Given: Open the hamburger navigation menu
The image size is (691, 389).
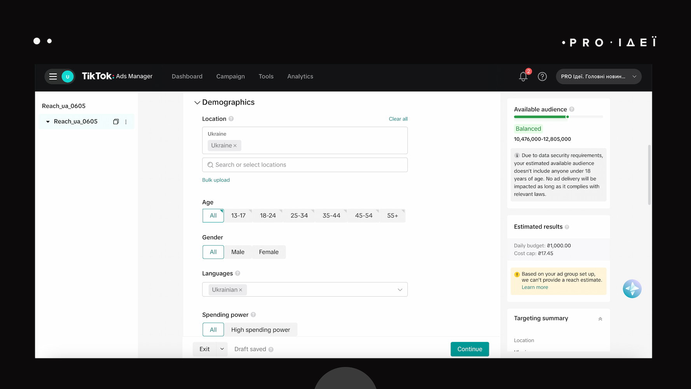Looking at the screenshot, I should pyautogui.click(x=53, y=77).
